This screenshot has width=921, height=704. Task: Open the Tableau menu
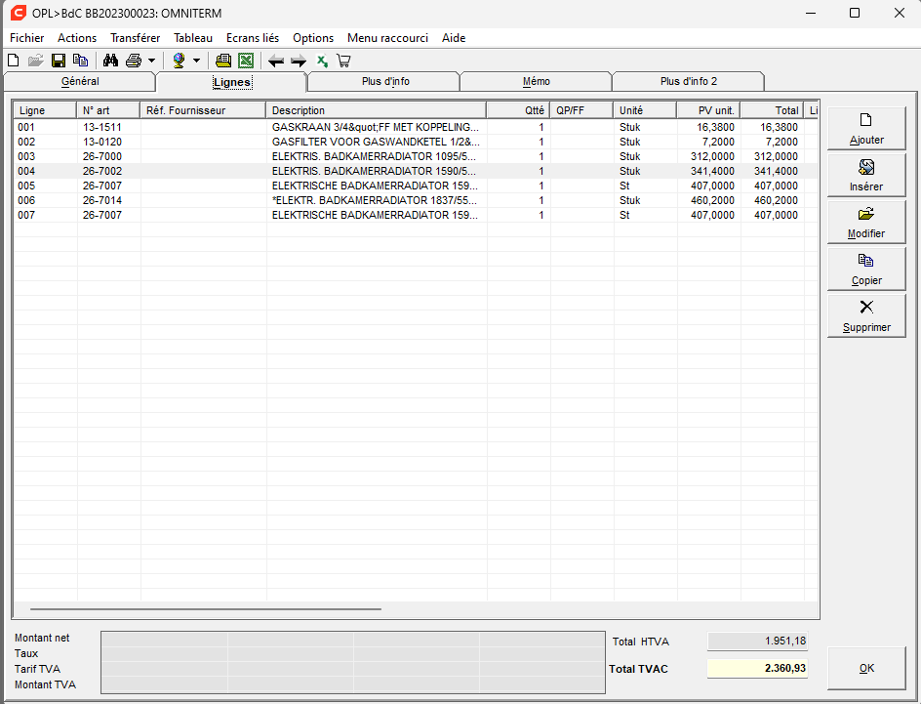[193, 38]
